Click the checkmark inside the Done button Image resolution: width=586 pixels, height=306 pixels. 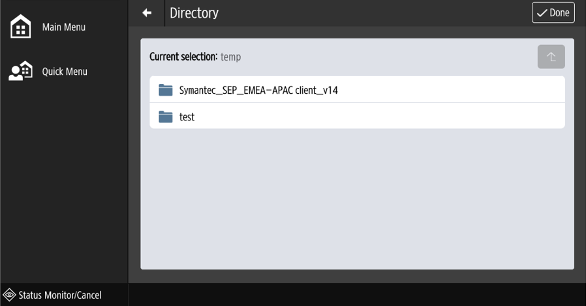[x=542, y=13]
